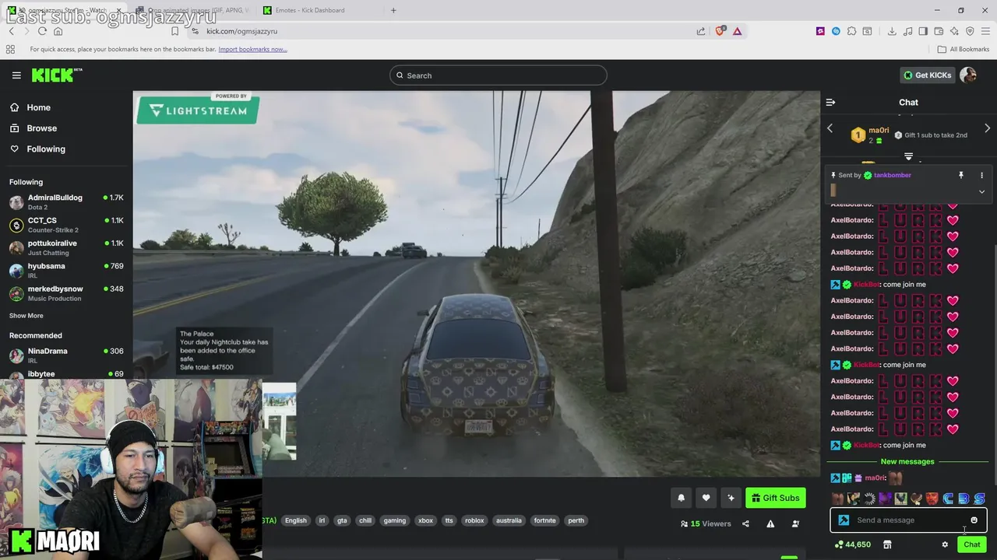Open AdmiralBulldog's channel from the Following list
The width and height of the screenshot is (997, 560).
(66, 202)
